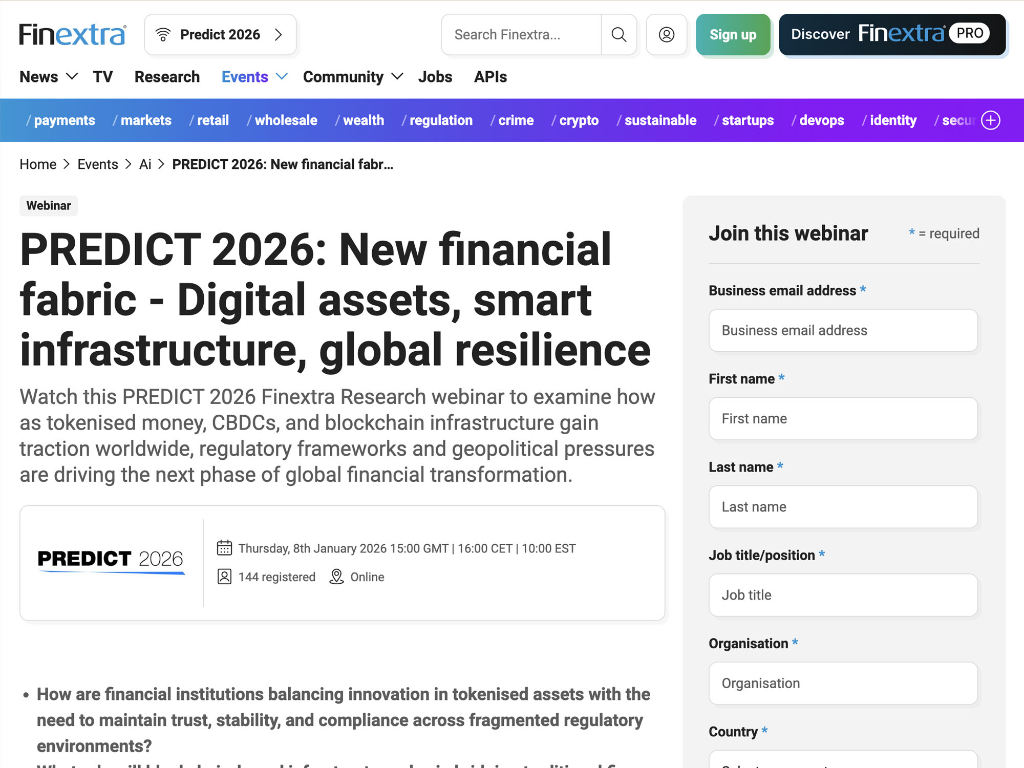
Task: Switch to the Research section
Action: tap(167, 76)
